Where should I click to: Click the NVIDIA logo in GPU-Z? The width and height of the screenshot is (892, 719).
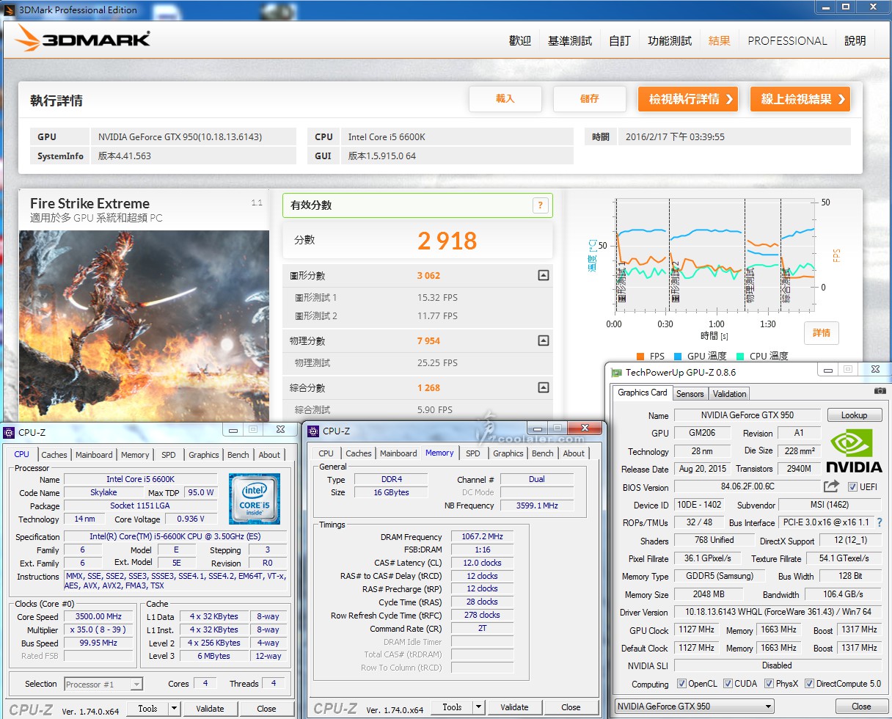point(854,451)
